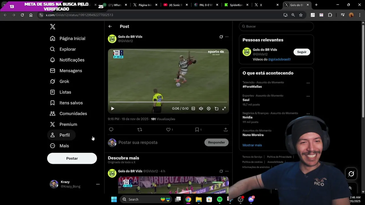The image size is (365, 205).
Task: Open Spotify from taskbar
Action: click(220, 199)
